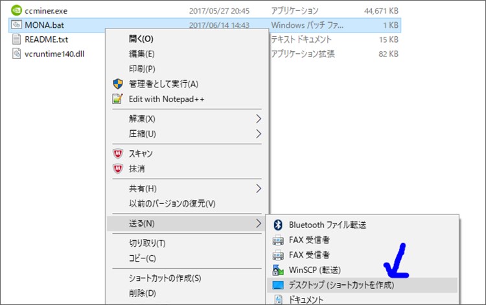Select 抹消 in the context menu
486x305 pixels.
pos(137,169)
